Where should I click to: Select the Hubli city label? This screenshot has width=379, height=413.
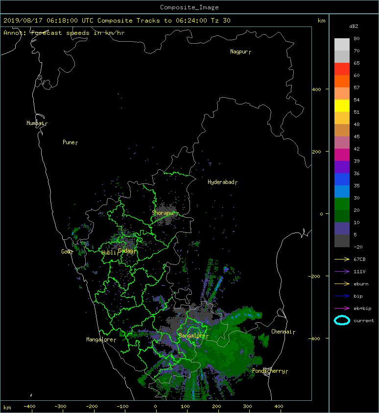click(x=109, y=253)
